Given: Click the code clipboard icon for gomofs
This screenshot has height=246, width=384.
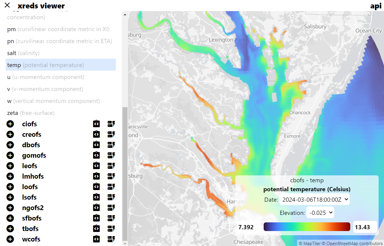Looking at the screenshot, I should coord(96,155).
